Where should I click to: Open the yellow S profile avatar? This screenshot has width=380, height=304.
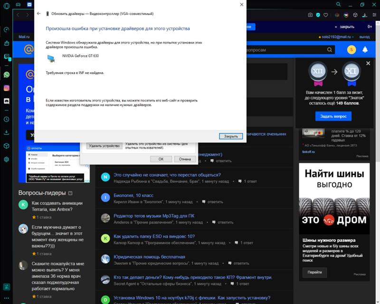coord(351,50)
